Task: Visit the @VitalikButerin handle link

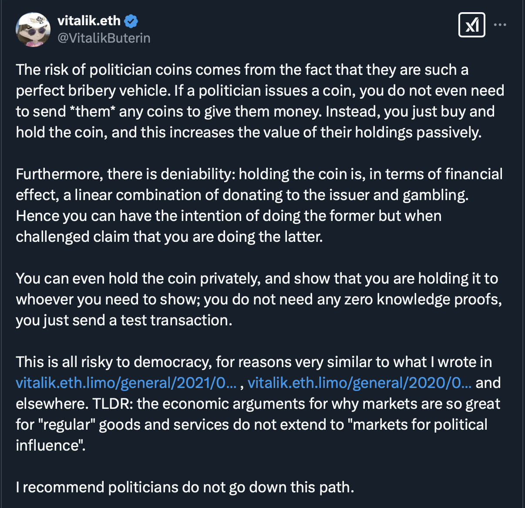Action: tap(104, 38)
